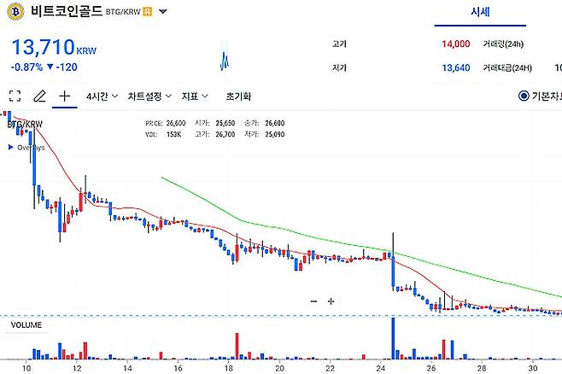Click the orange KRW market badge
The image size is (562, 374).
pos(147,11)
